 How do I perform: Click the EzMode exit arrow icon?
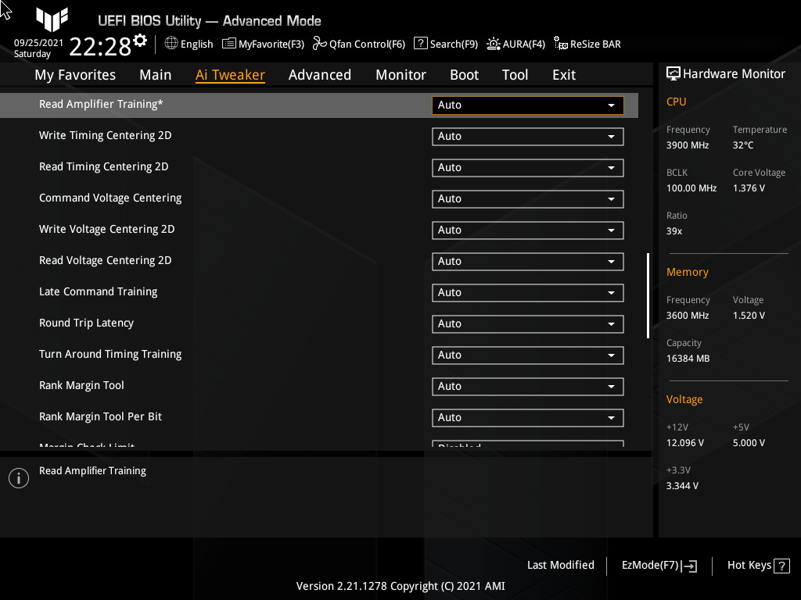(x=689, y=566)
